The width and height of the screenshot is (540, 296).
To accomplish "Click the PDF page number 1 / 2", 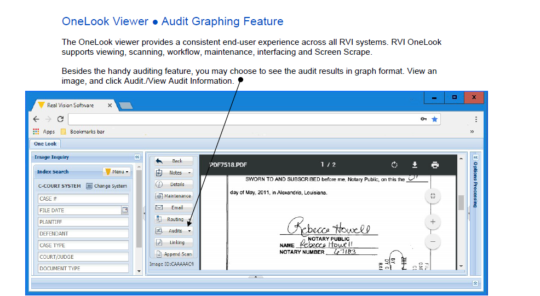I will click(328, 165).
